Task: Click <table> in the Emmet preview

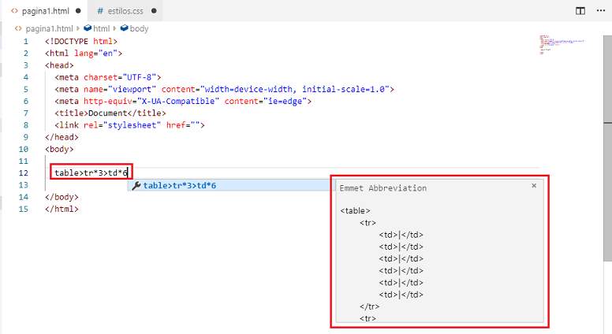Action: tap(355, 211)
